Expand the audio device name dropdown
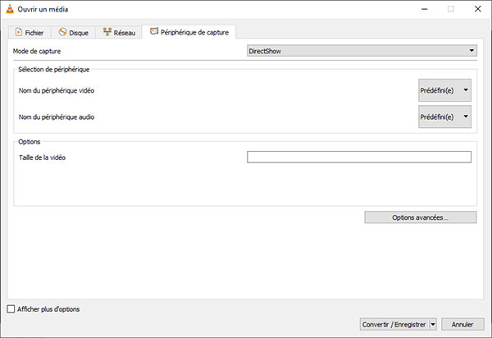 pyautogui.click(x=444, y=117)
